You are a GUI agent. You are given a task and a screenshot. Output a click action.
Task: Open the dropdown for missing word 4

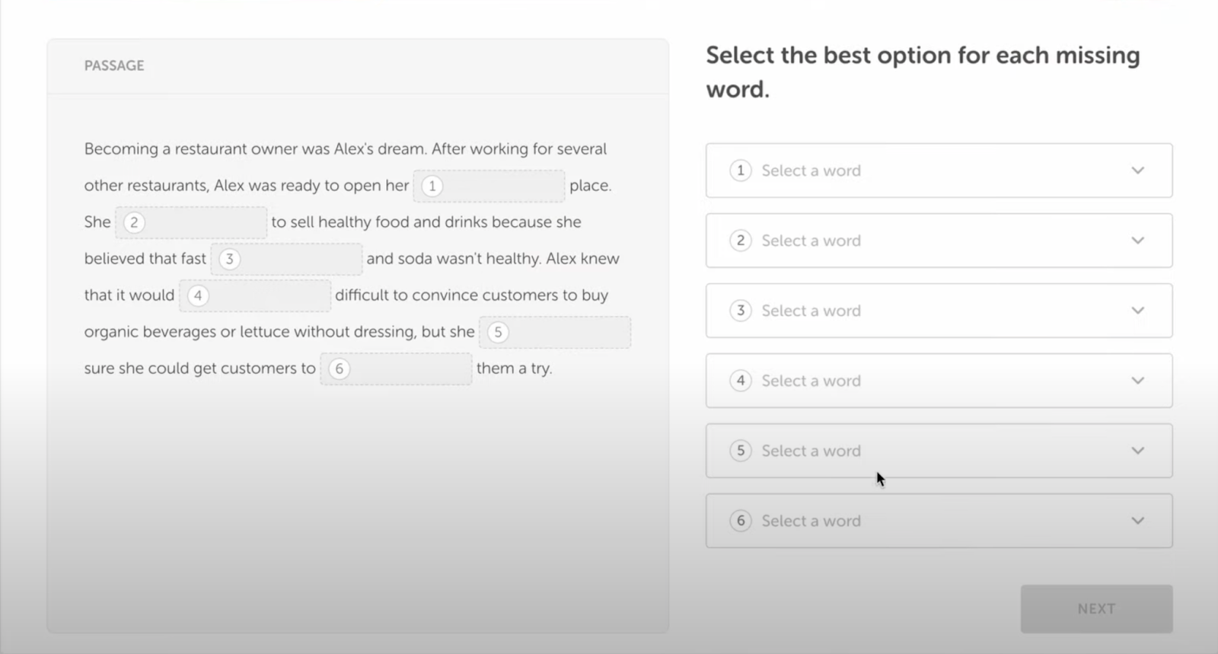click(x=938, y=381)
